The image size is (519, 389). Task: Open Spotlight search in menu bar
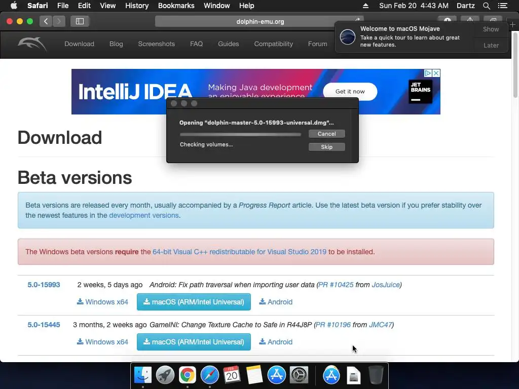[x=486, y=6]
